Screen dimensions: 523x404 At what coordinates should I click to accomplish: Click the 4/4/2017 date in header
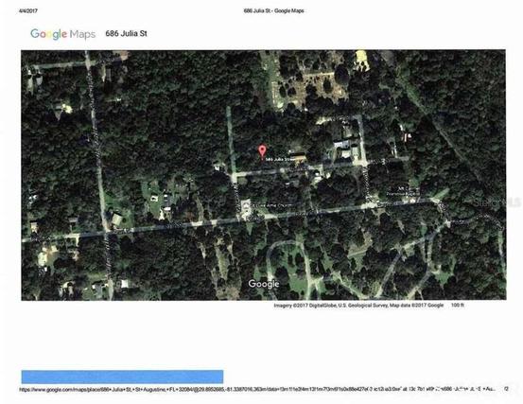pos(28,10)
